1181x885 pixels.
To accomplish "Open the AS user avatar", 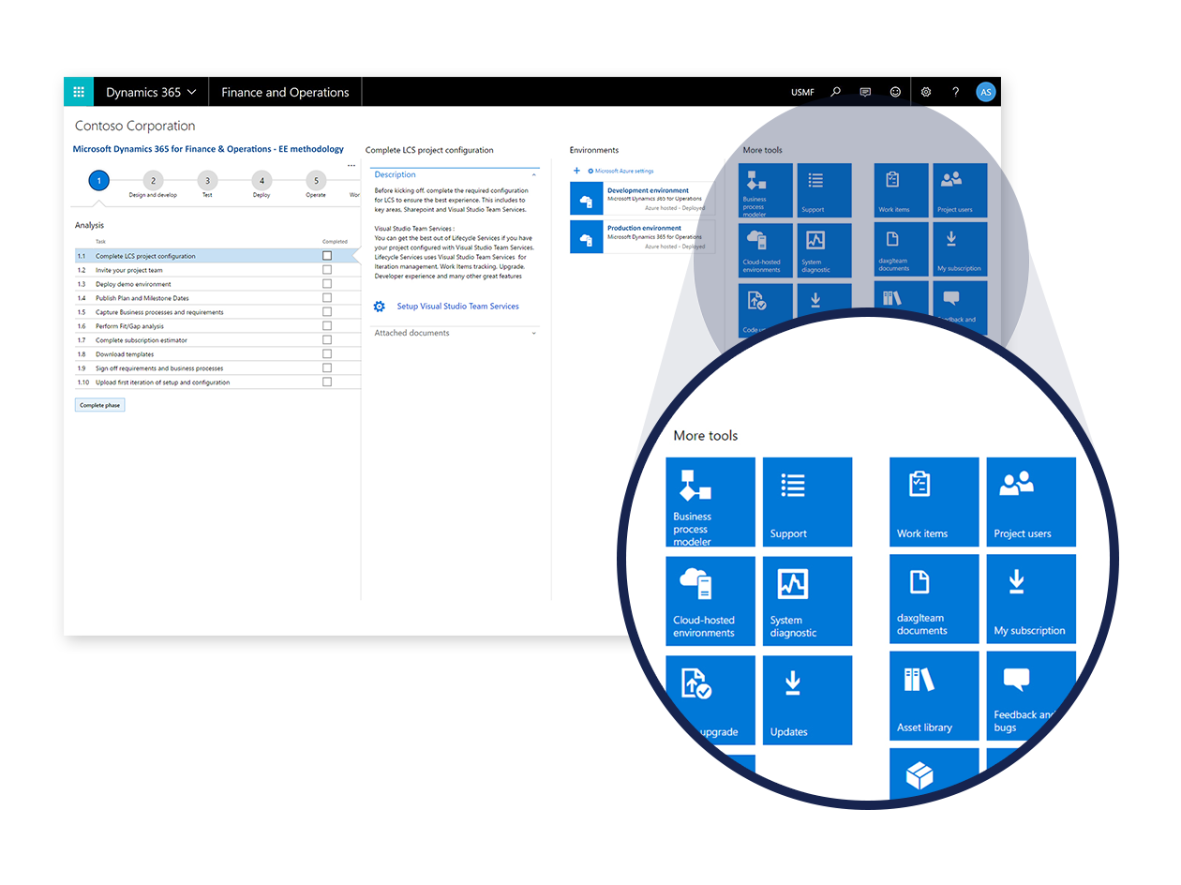I will click(985, 92).
